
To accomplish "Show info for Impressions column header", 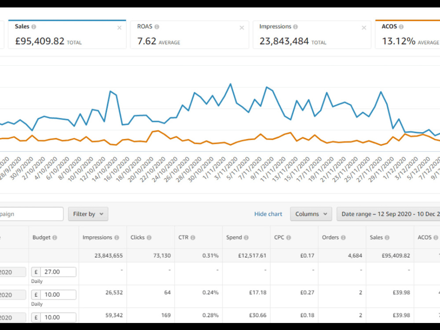I will coord(117,238).
